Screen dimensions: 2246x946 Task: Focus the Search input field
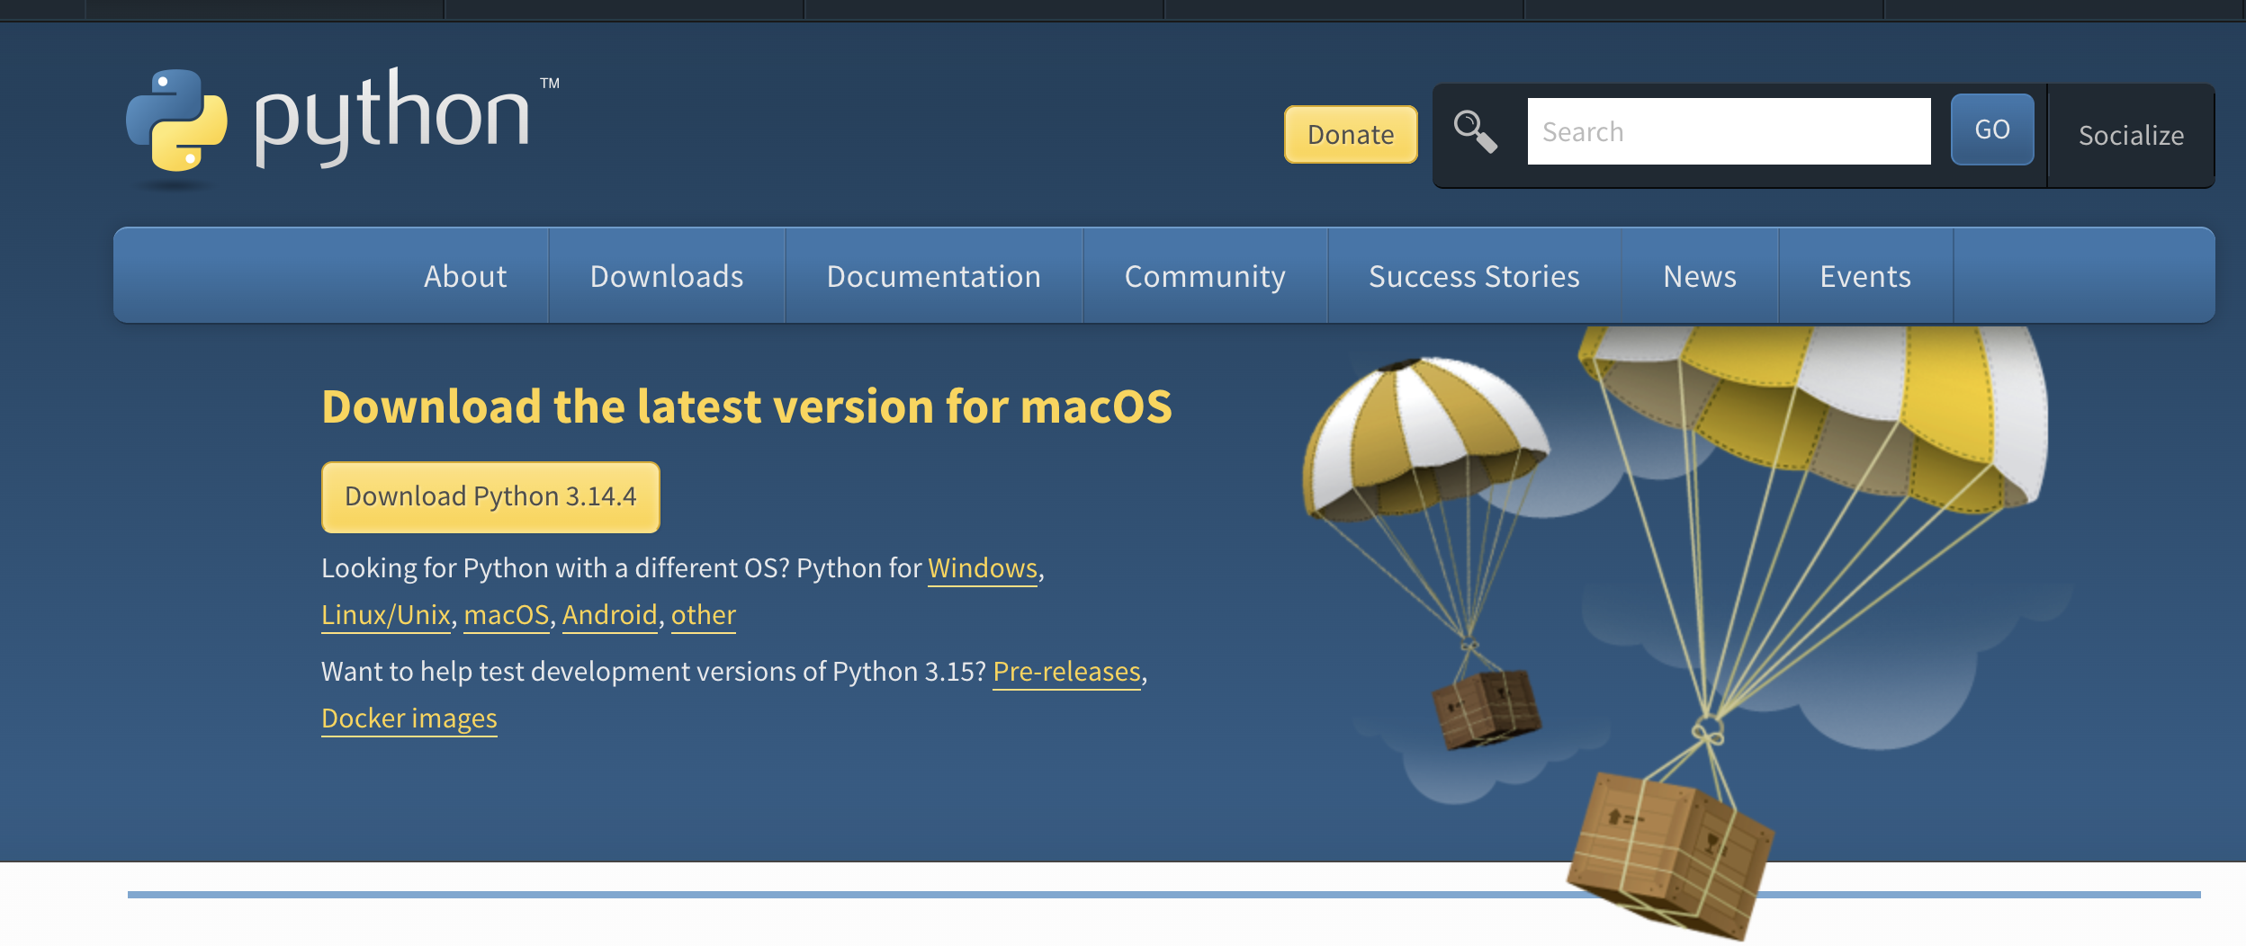tap(1729, 131)
